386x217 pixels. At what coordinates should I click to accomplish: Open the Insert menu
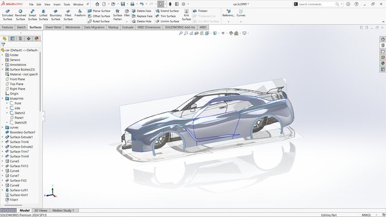(57, 4)
